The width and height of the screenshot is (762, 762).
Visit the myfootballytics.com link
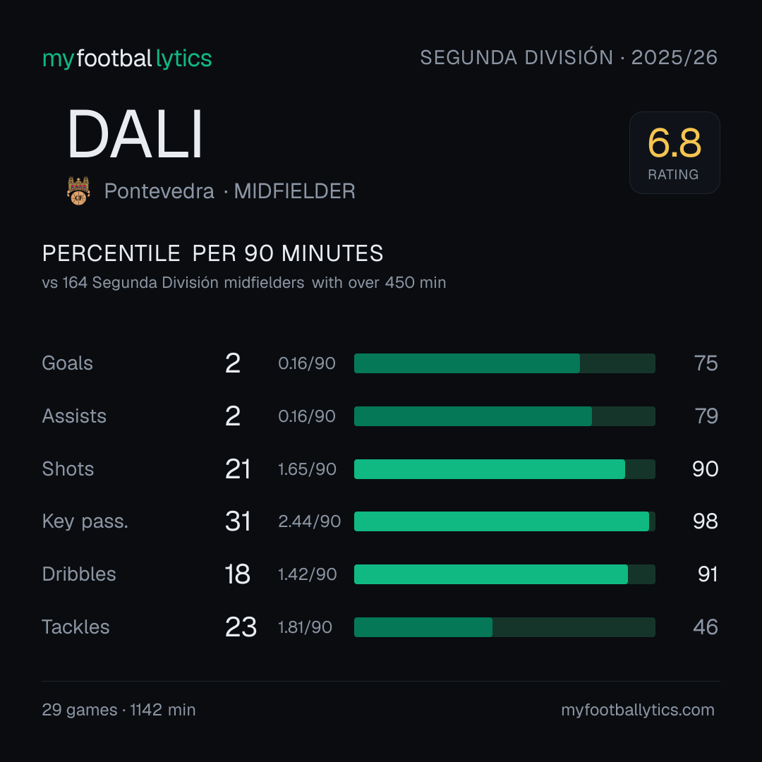pos(638,710)
